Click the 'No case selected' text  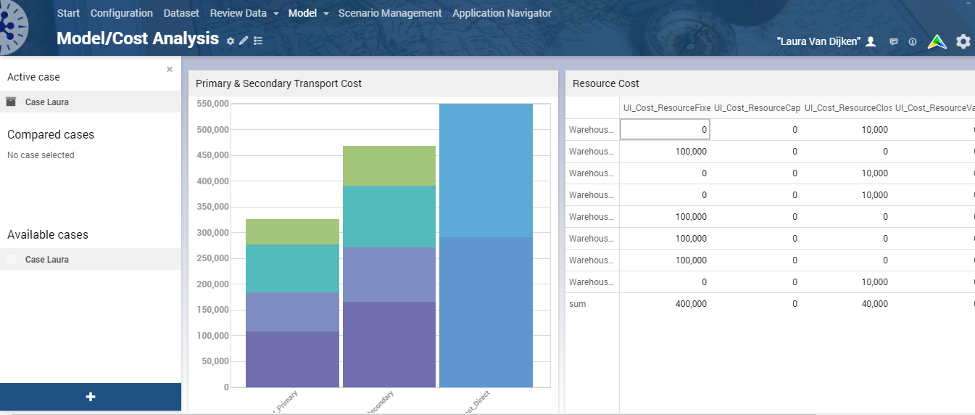tap(41, 155)
